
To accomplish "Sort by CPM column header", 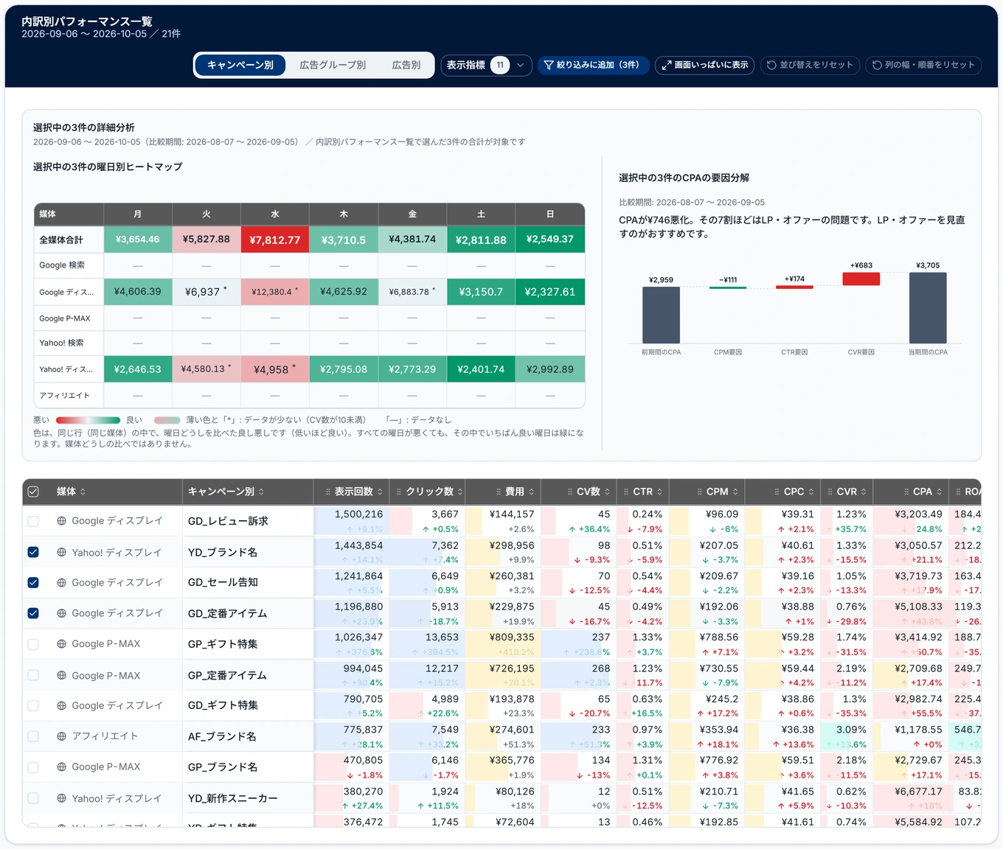I will [x=723, y=492].
